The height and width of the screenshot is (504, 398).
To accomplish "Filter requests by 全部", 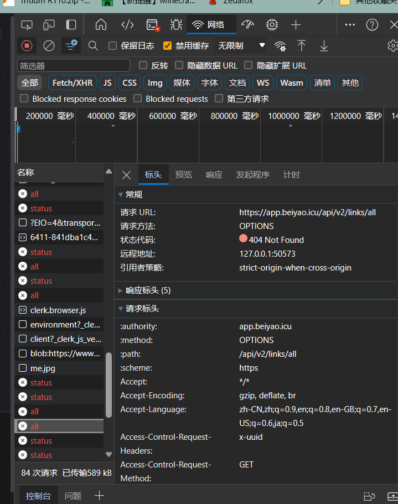I will pyautogui.click(x=29, y=82).
